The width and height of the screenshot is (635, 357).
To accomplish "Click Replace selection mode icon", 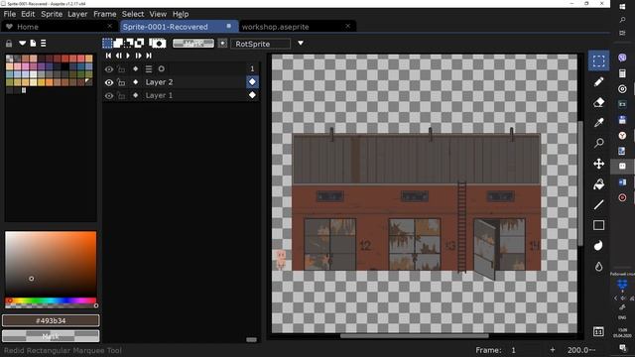I will [107, 43].
